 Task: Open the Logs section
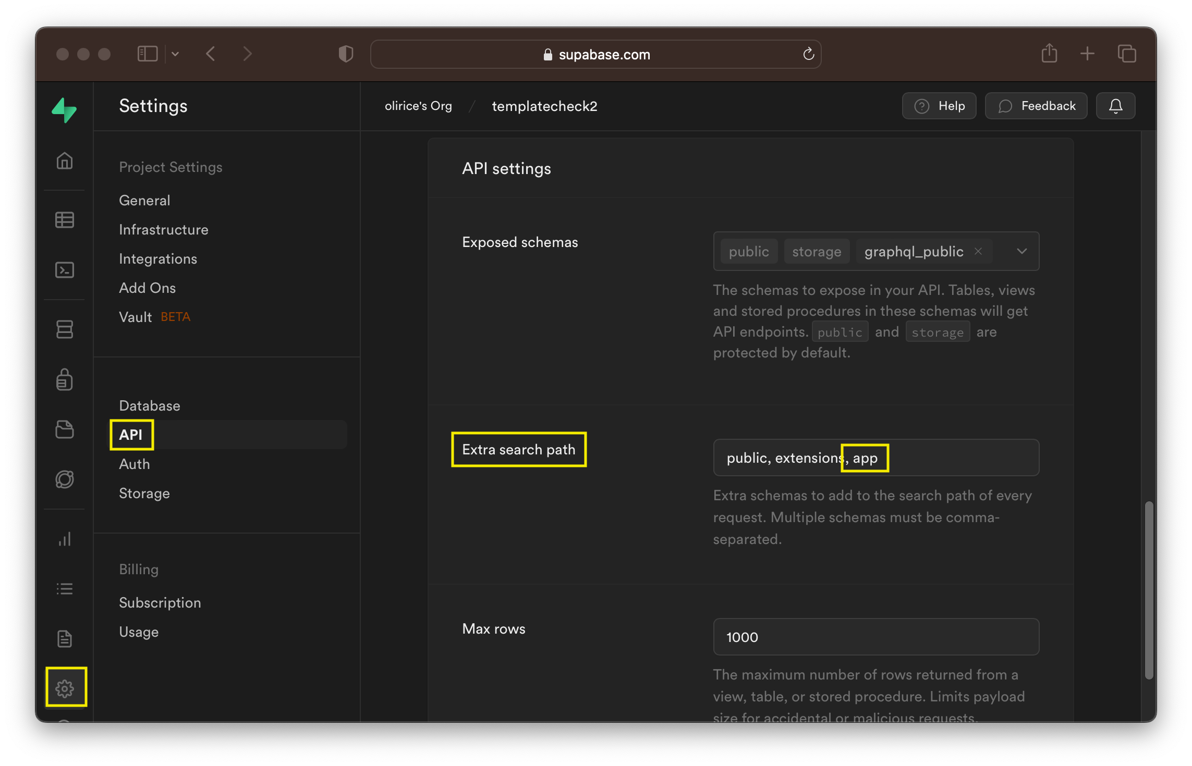pyautogui.click(x=65, y=588)
